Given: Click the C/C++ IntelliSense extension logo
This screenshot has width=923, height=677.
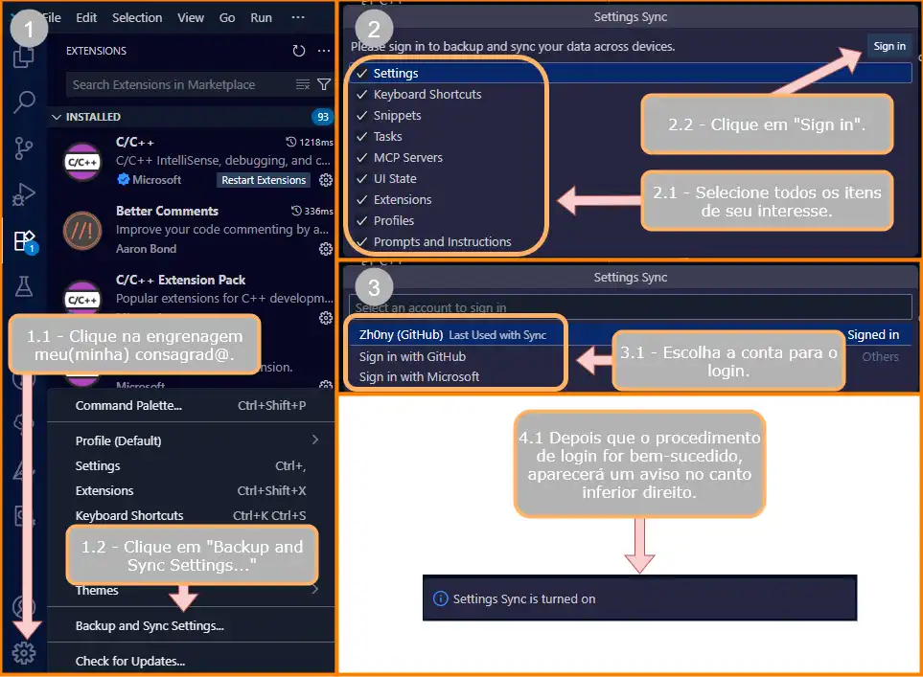Looking at the screenshot, I should point(82,162).
